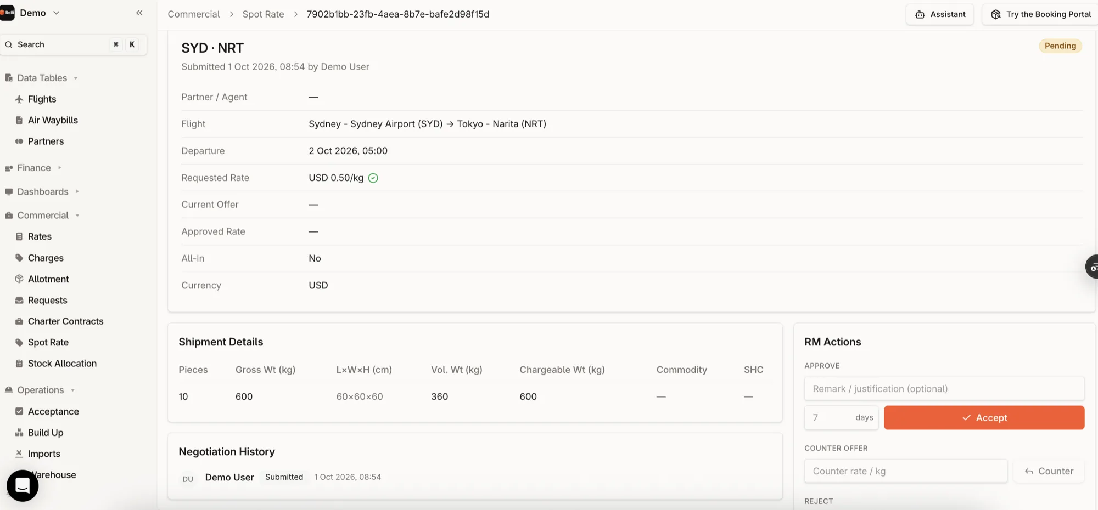Click the Remark / justification field
Screen dimensions: 1098x510
pyautogui.click(x=944, y=389)
